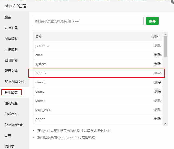Click the scrollbar down arrow
Viewport: 174px width, 149px height.
point(165,123)
